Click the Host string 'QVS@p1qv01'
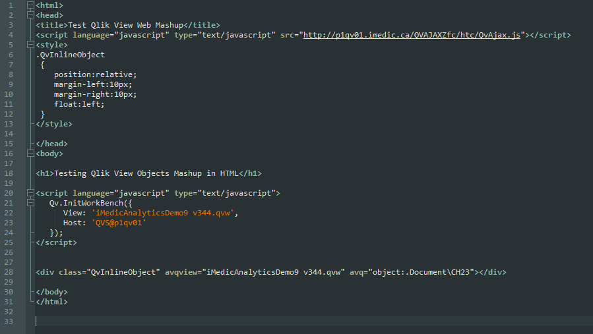 pyautogui.click(x=119, y=223)
